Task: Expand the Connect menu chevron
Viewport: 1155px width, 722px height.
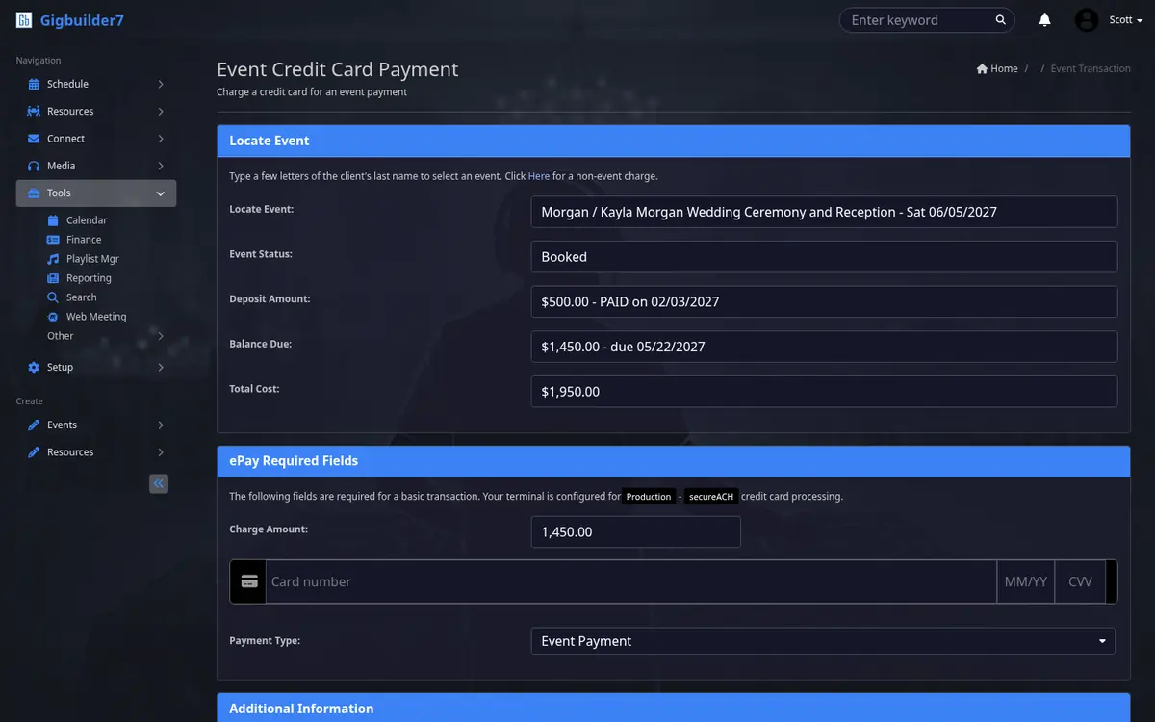Action: click(161, 139)
